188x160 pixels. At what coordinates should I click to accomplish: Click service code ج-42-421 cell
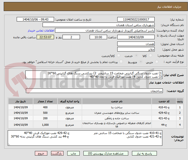tap(164, 118)
